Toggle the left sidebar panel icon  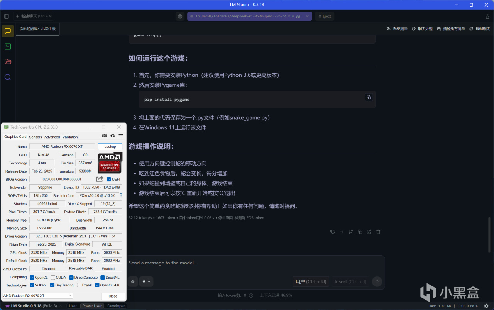pos(7,16)
